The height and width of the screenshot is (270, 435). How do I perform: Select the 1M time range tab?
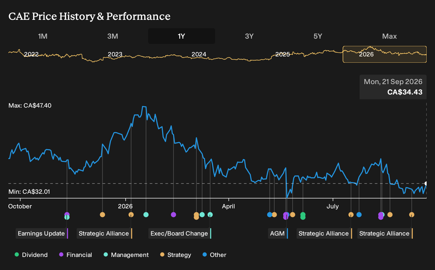tap(43, 36)
